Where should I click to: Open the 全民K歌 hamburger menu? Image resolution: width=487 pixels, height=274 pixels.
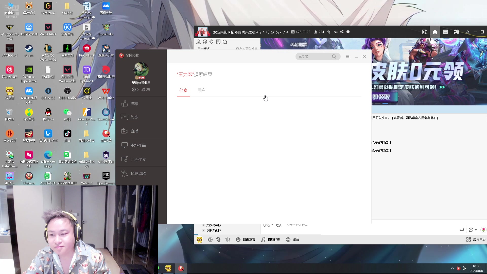348,57
